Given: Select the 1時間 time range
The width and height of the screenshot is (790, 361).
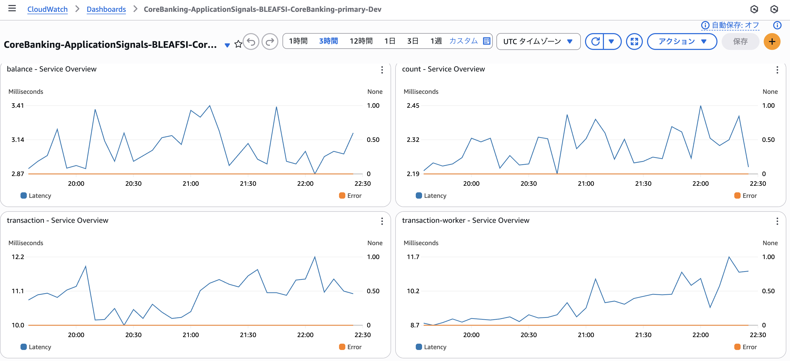Looking at the screenshot, I should (x=298, y=41).
